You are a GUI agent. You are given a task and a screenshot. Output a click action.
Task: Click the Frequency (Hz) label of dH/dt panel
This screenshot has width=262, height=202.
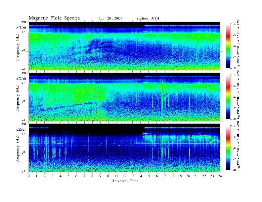click(18, 47)
